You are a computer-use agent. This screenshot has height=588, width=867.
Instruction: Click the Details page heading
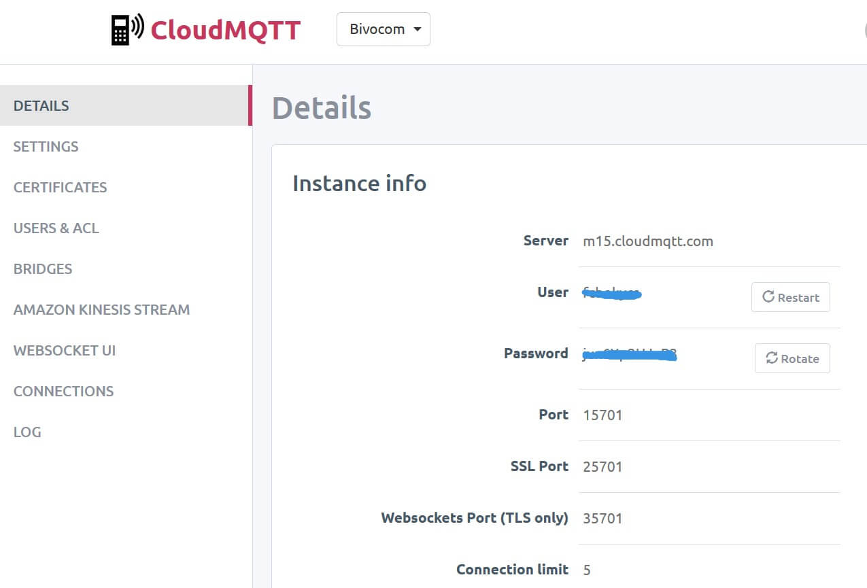(322, 107)
